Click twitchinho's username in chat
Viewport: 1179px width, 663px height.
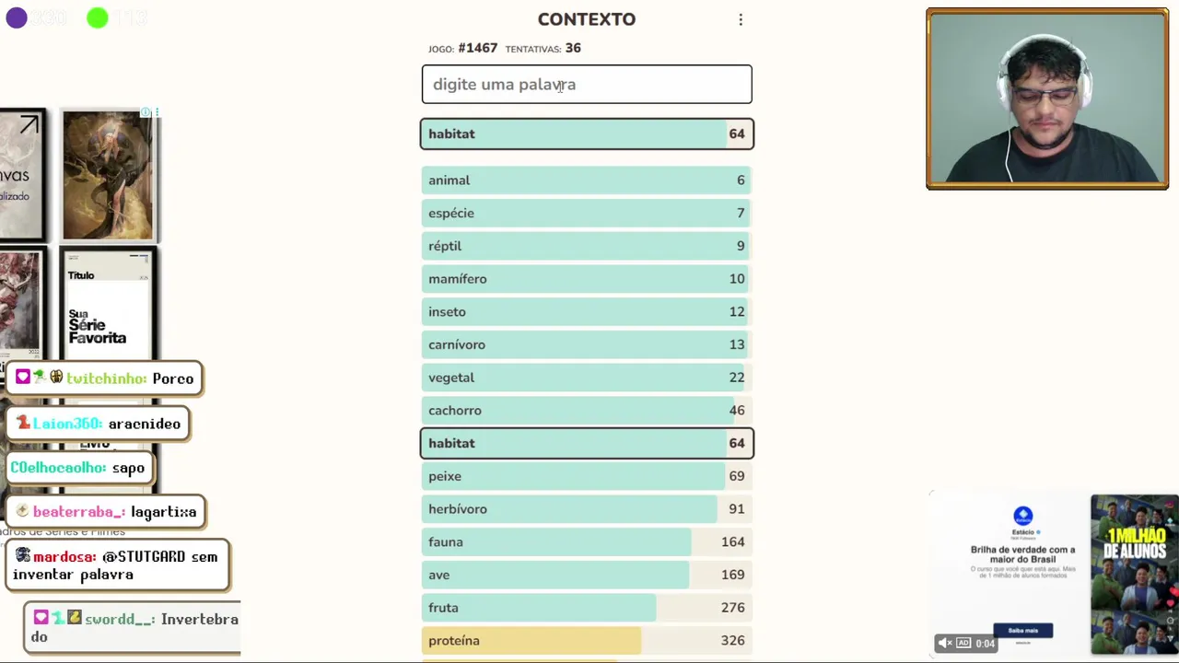click(107, 378)
